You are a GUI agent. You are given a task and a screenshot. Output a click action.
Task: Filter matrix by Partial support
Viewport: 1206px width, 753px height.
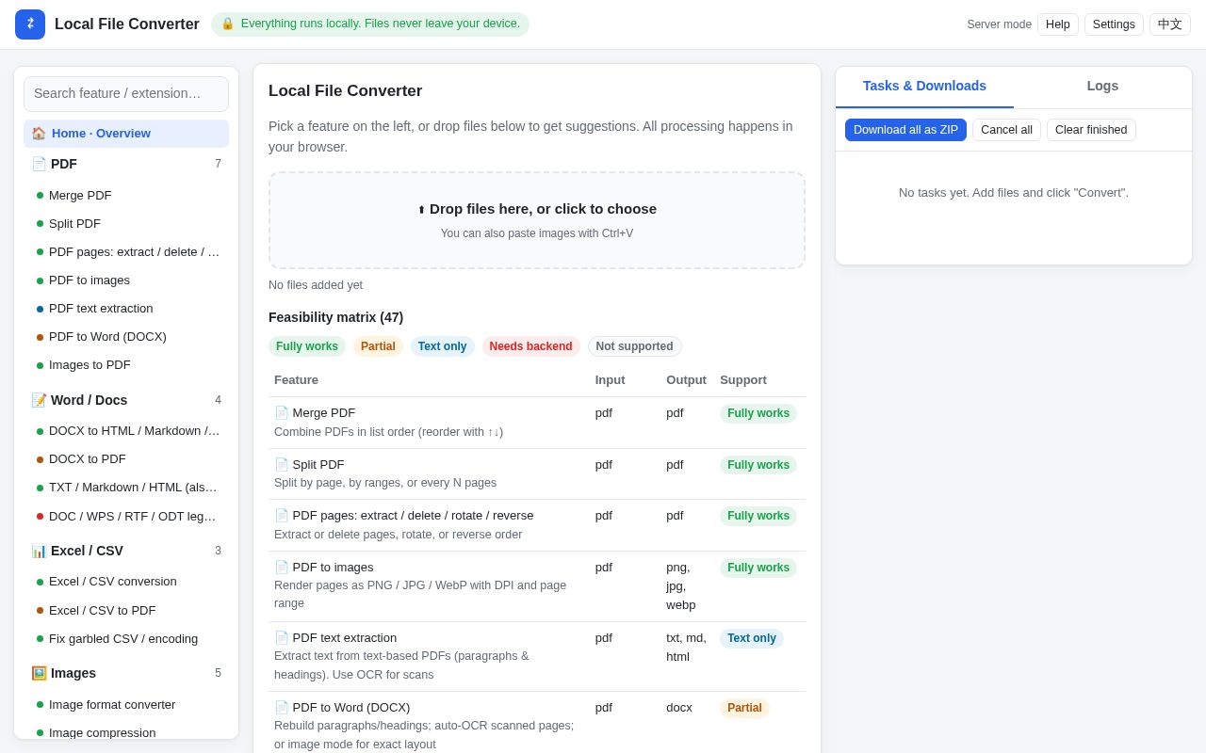[378, 346]
